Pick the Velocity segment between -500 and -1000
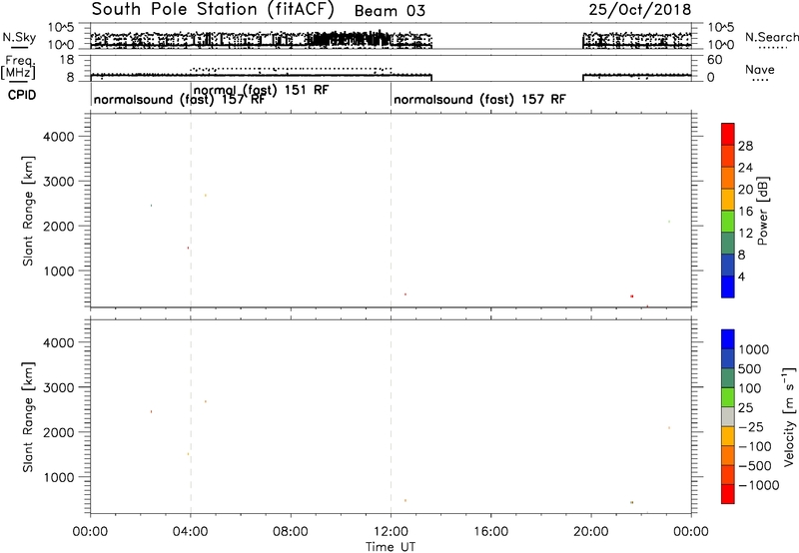The height and width of the screenshot is (553, 799). (x=728, y=474)
